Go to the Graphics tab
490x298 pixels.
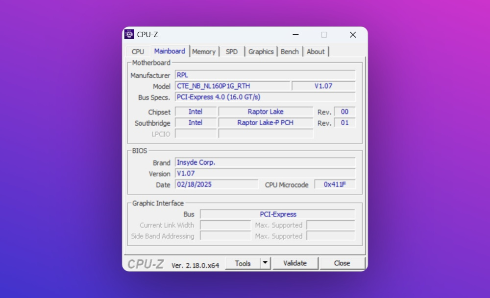pyautogui.click(x=261, y=51)
